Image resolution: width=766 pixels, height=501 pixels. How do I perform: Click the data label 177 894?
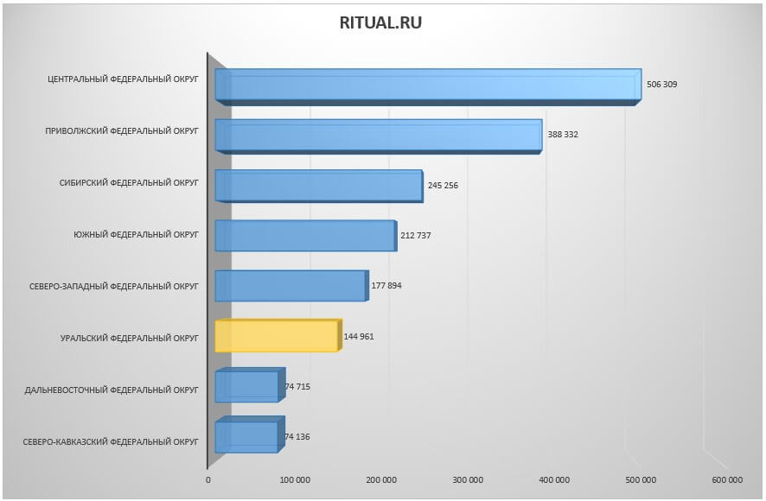[386, 285]
